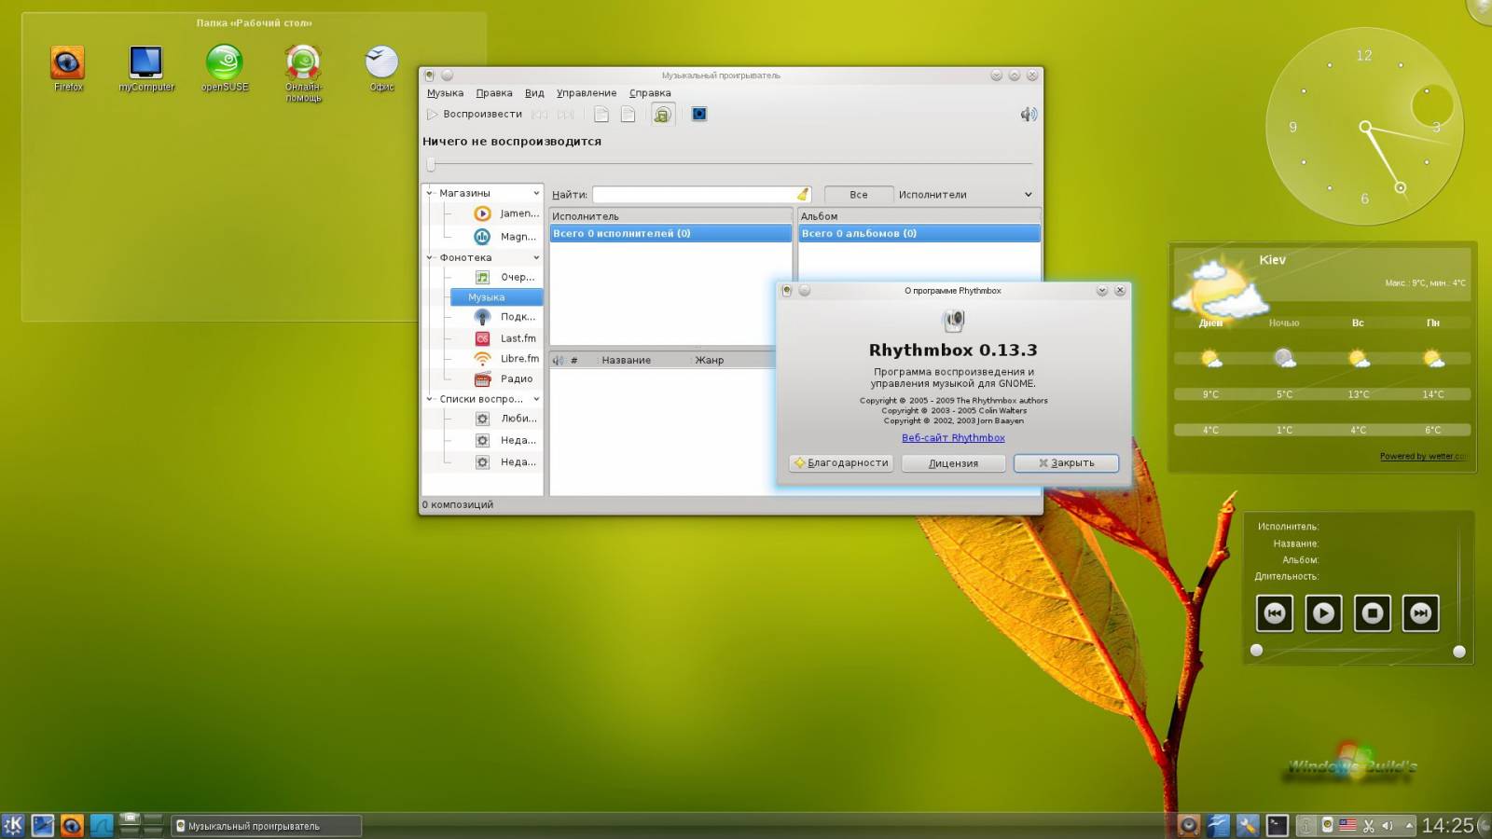This screenshot has width=1492, height=839.
Task: Click next track in desktop player widget
Action: 1420,613
